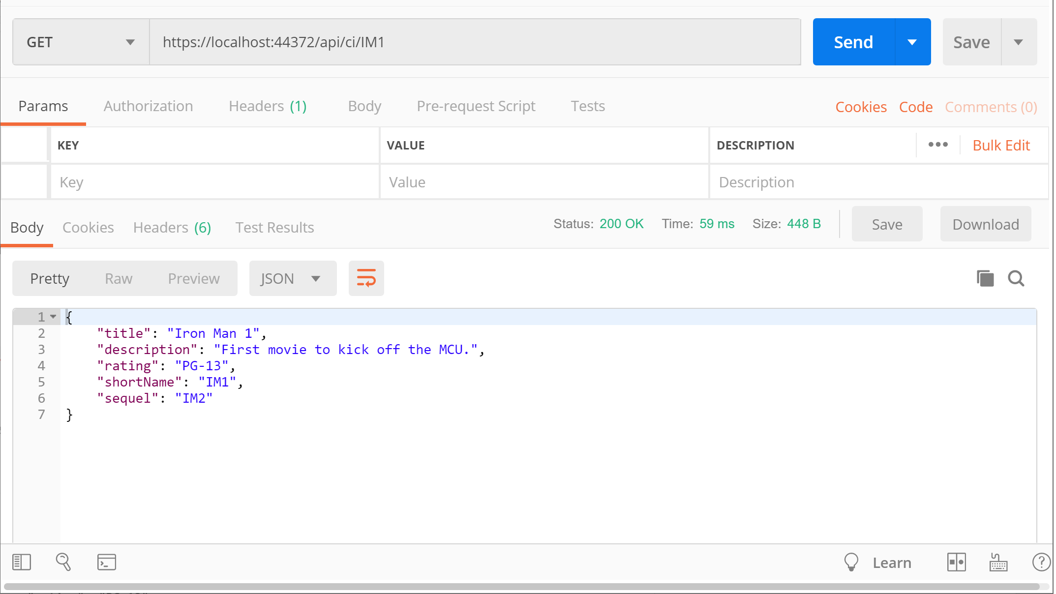Open the Cookies link
Screen dimensions: 1056x594
coord(861,107)
